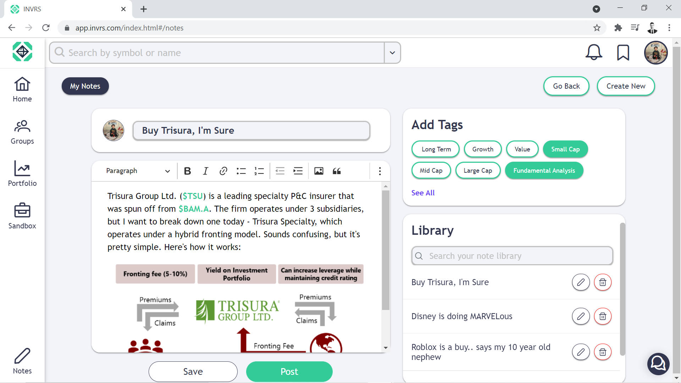This screenshot has width=681, height=383.
Task: Increase indent in editor
Action: coord(298,171)
